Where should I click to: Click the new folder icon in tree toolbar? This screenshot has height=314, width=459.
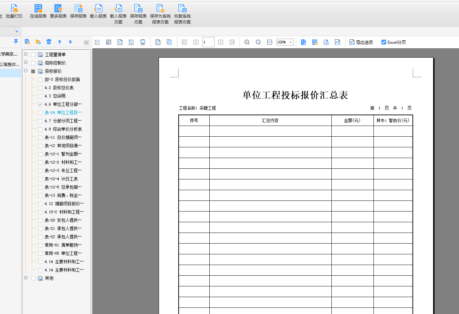click(38, 42)
